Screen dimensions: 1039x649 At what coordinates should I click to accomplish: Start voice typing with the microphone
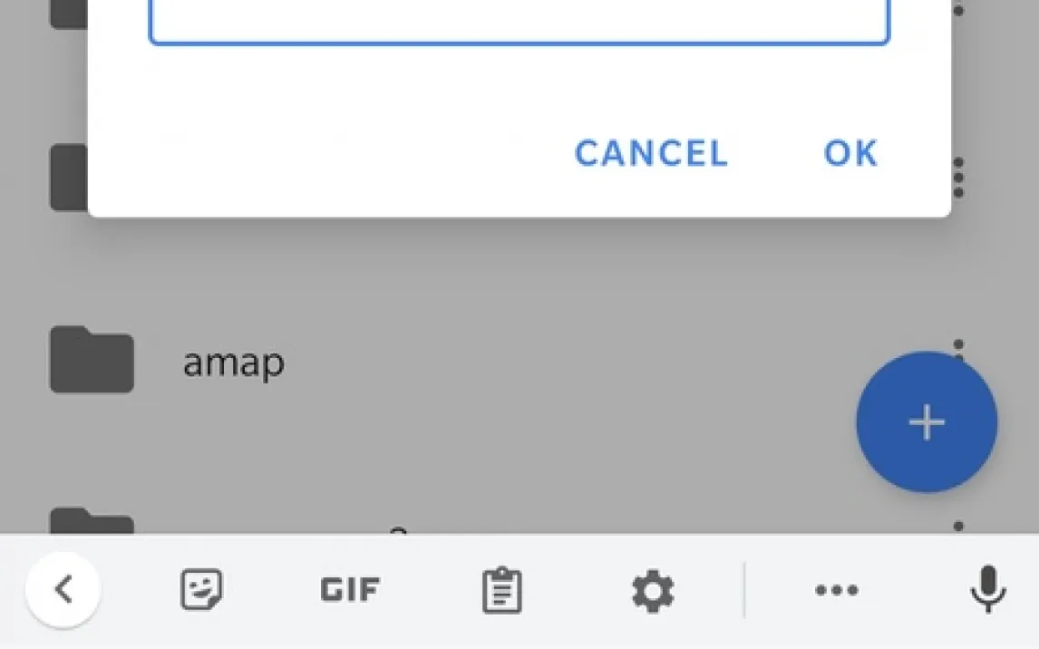click(987, 590)
